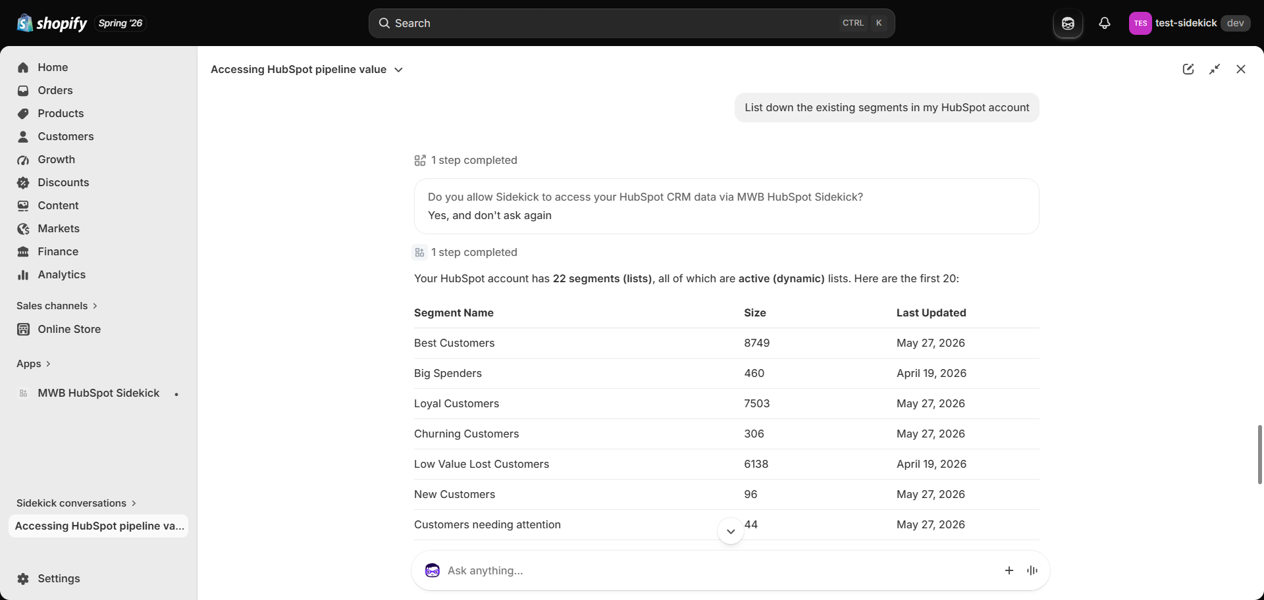Open notifications bell
The width and height of the screenshot is (1264, 600).
point(1105,23)
